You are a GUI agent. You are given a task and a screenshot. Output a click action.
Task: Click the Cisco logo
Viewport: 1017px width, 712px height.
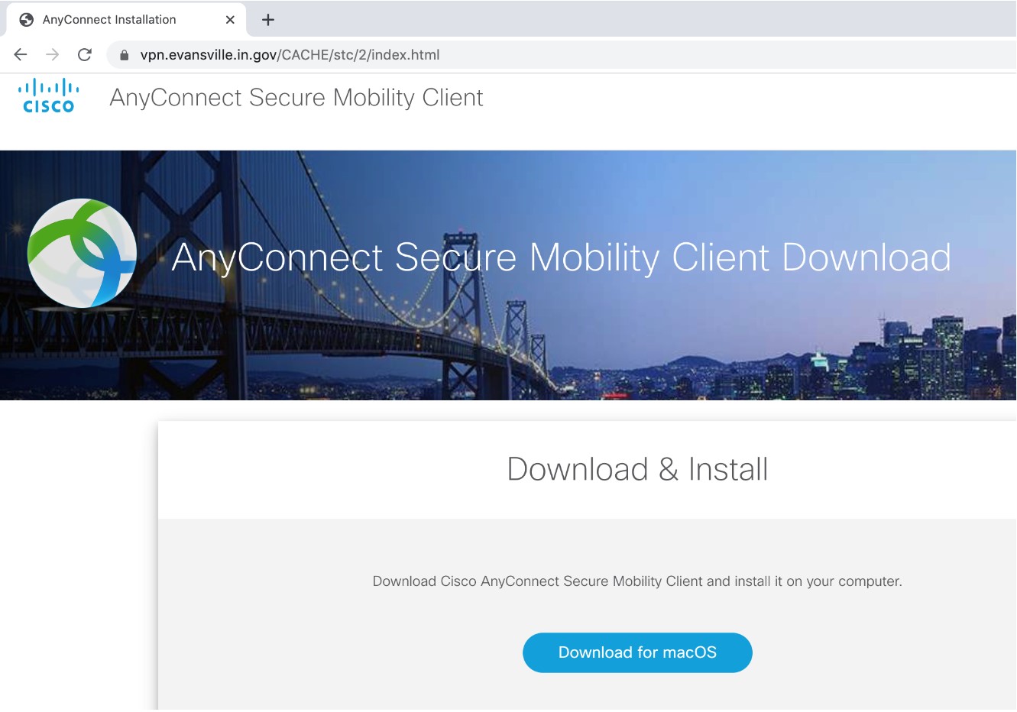49,96
